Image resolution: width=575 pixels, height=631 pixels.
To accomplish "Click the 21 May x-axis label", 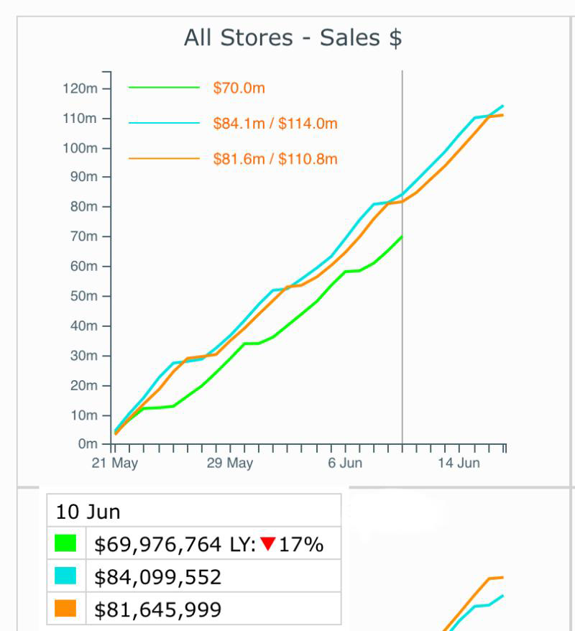I will click(115, 464).
